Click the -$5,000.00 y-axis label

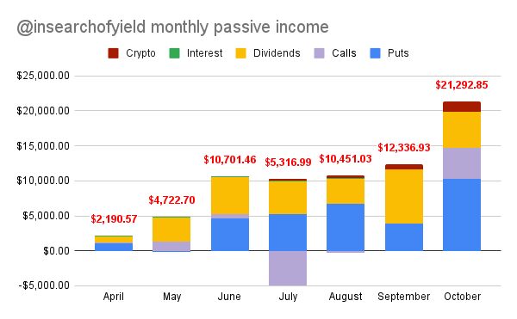[44, 285]
